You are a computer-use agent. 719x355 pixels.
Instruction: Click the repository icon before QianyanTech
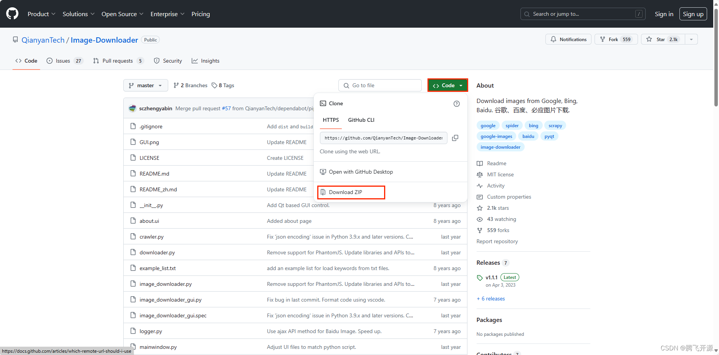(15, 40)
